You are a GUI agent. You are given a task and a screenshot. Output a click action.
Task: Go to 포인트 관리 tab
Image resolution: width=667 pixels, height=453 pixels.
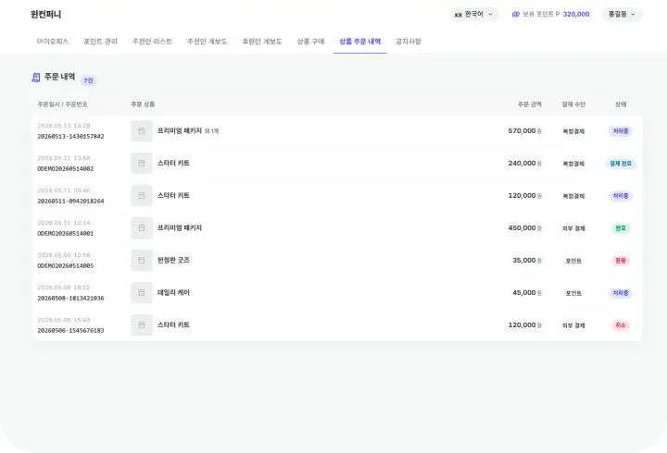tap(100, 42)
